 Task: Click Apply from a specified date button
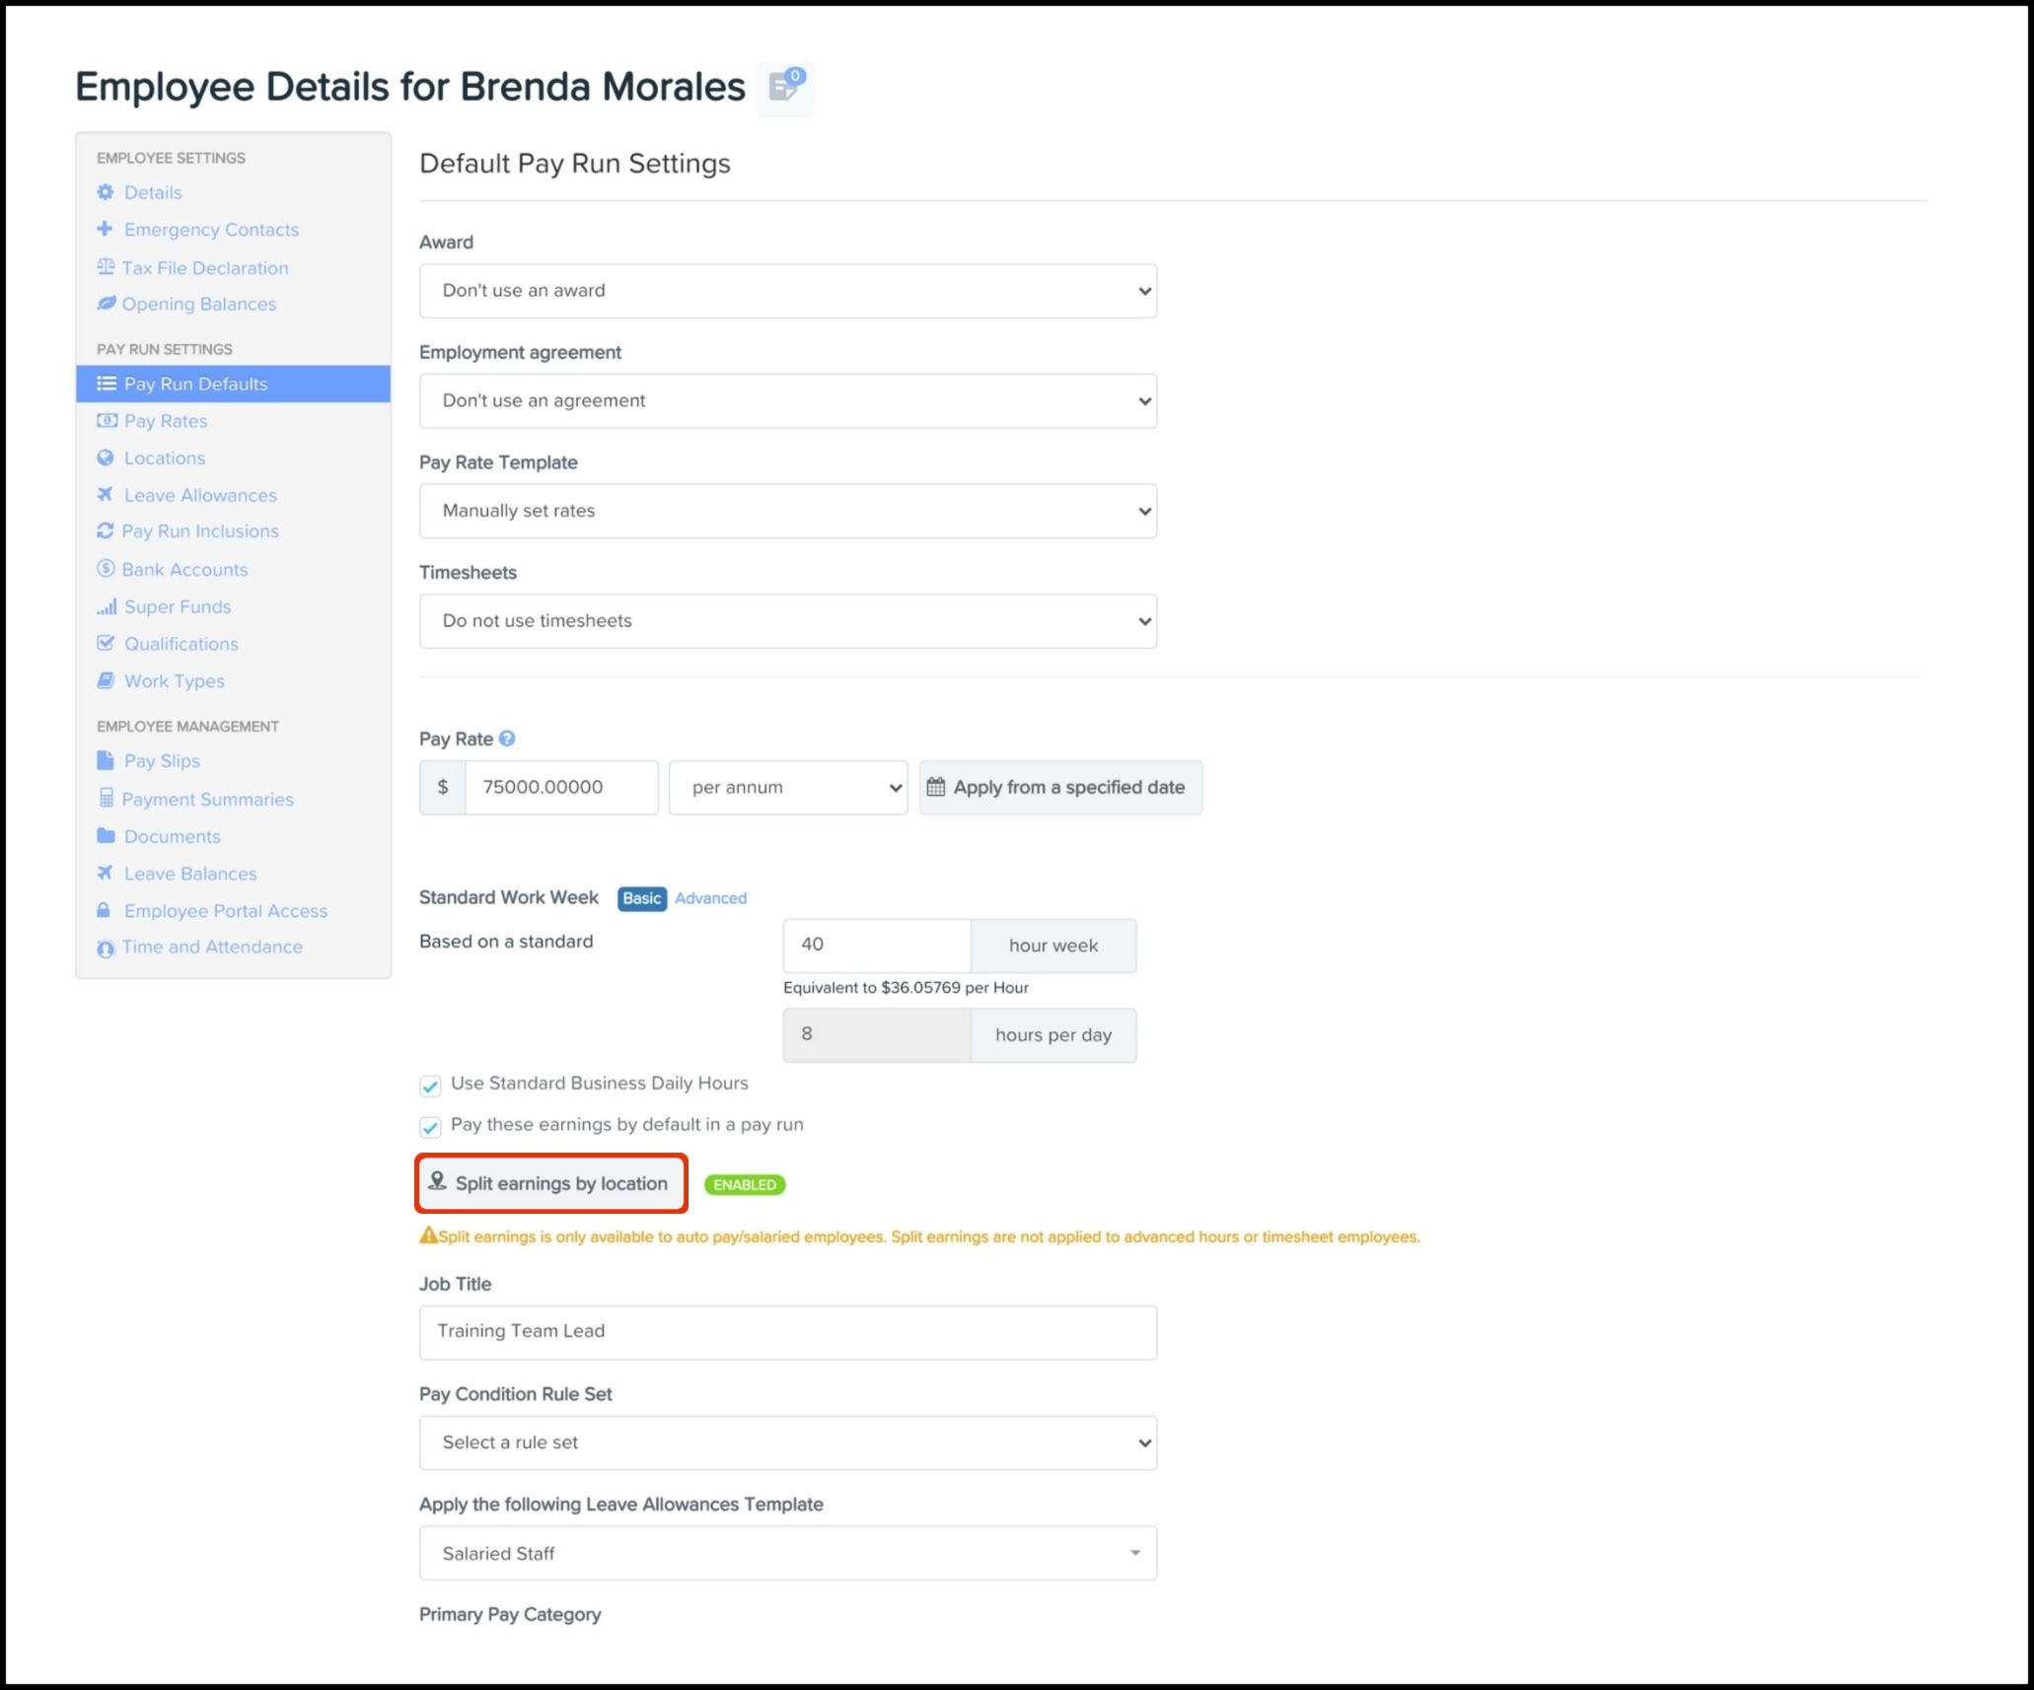[x=1059, y=788]
